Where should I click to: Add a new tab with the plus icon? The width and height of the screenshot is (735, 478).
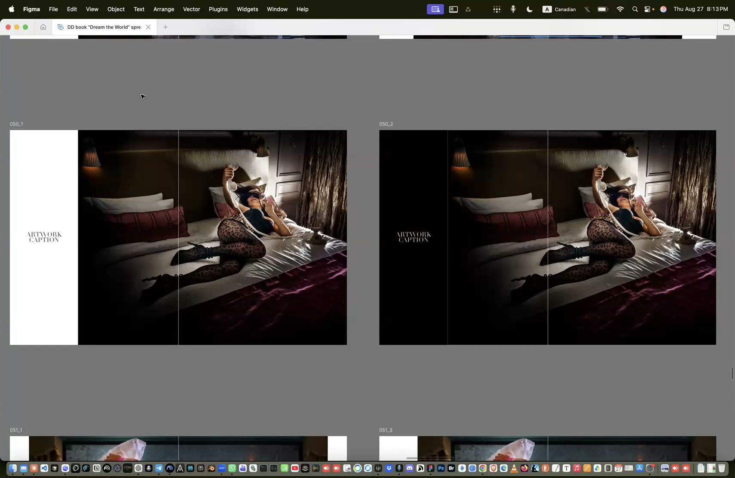click(165, 27)
